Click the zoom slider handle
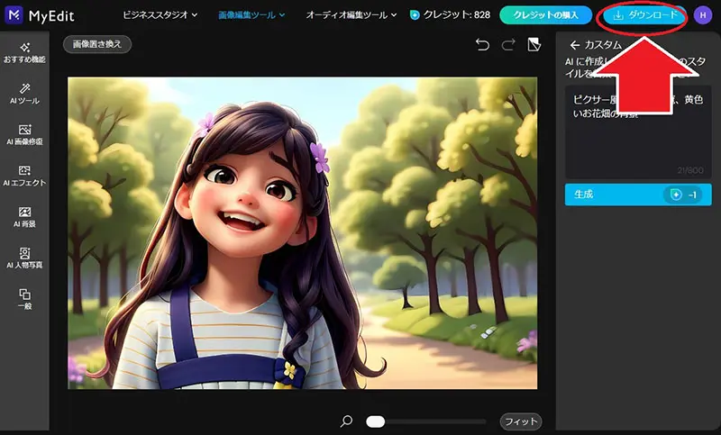 pyautogui.click(x=376, y=421)
